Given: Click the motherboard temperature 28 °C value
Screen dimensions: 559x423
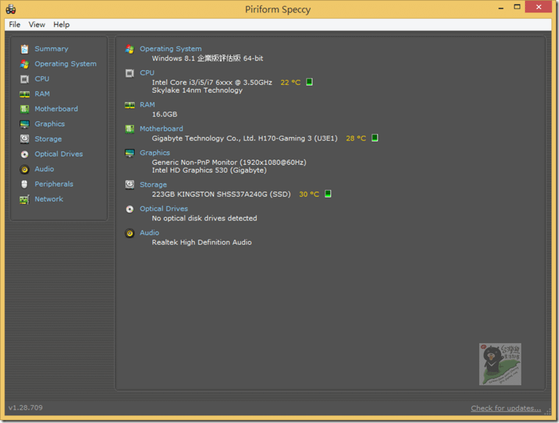Looking at the screenshot, I should pos(356,138).
